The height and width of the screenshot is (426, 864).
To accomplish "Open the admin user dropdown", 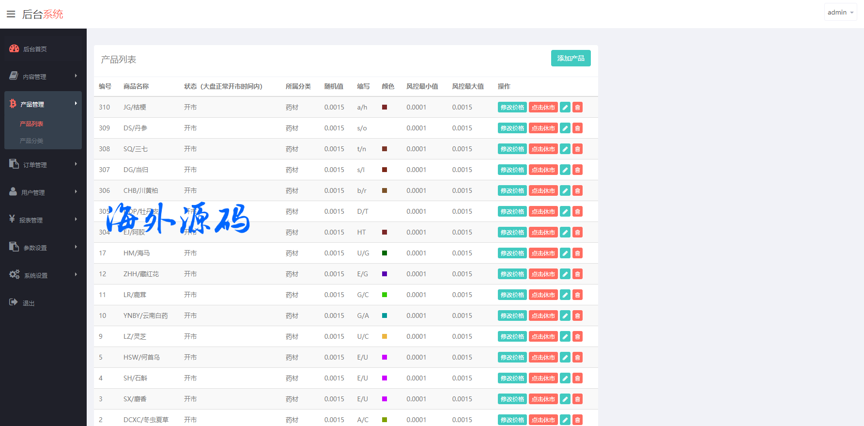I will pyautogui.click(x=840, y=12).
